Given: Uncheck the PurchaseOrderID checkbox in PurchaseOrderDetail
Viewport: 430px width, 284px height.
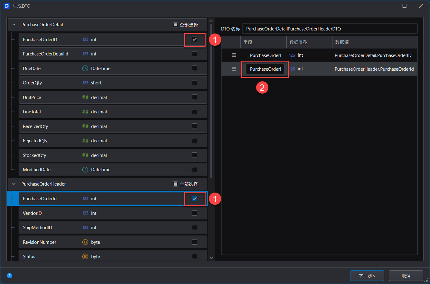Looking at the screenshot, I should coord(195,39).
